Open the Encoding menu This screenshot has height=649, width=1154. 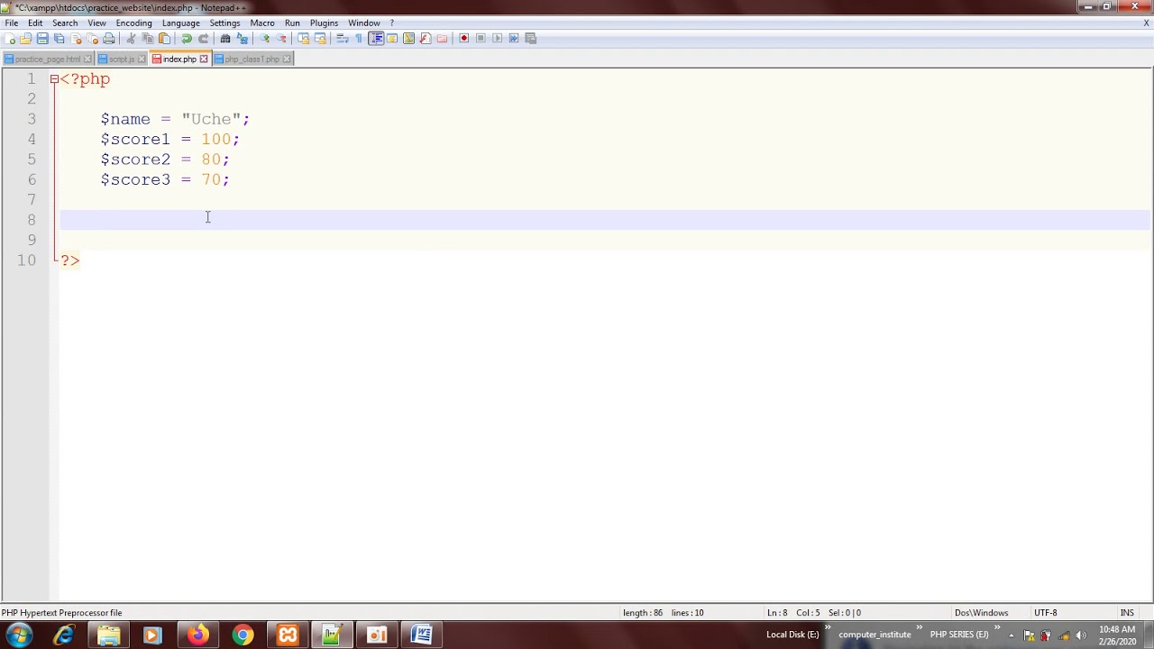133,23
